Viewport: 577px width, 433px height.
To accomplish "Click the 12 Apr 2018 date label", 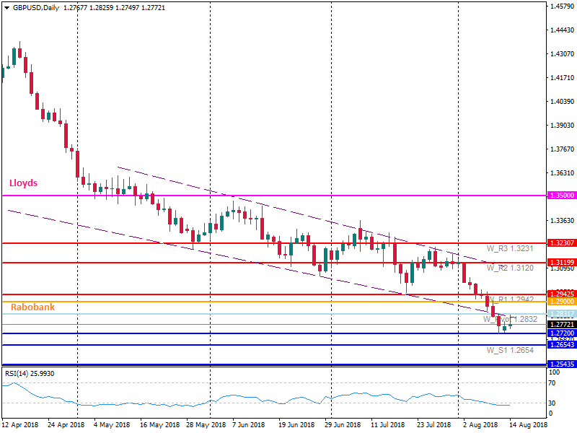I will 20,426.
